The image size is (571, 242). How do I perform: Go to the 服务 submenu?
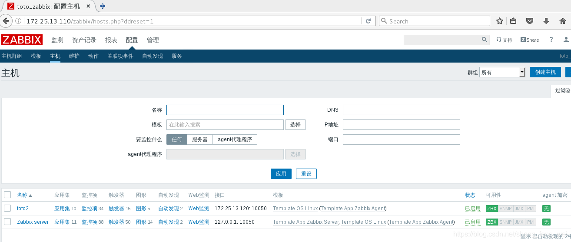pos(177,56)
